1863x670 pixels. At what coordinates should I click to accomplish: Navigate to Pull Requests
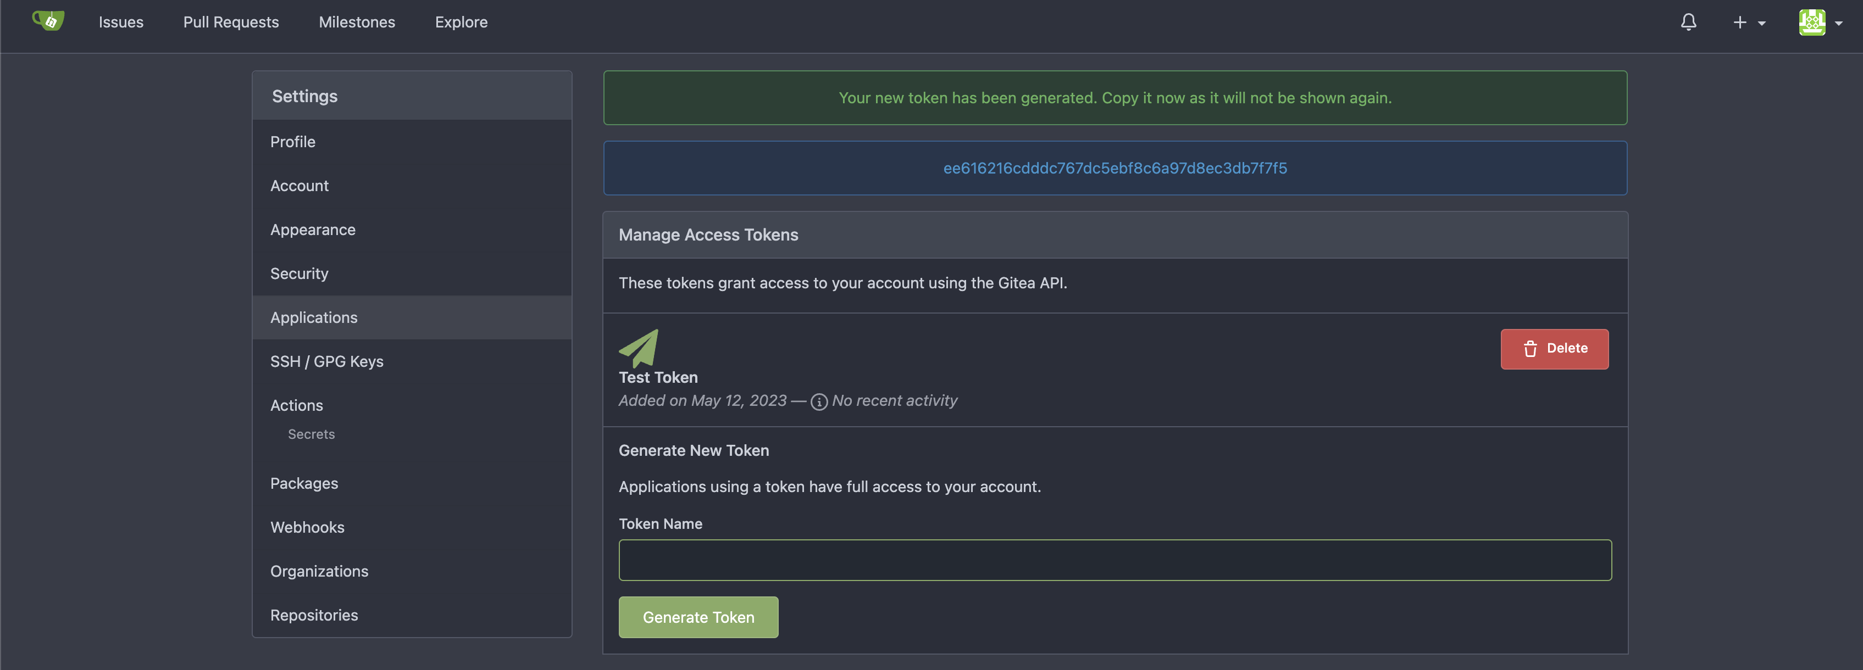click(x=231, y=21)
